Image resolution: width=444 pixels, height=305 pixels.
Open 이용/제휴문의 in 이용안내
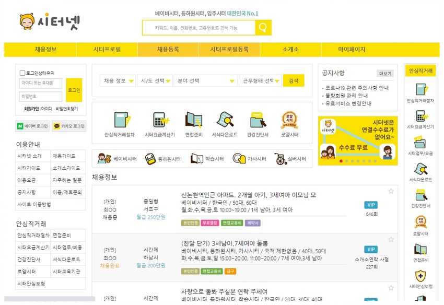point(68,192)
